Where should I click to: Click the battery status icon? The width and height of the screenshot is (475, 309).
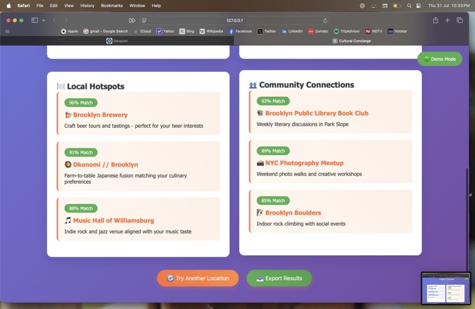click(x=397, y=5)
